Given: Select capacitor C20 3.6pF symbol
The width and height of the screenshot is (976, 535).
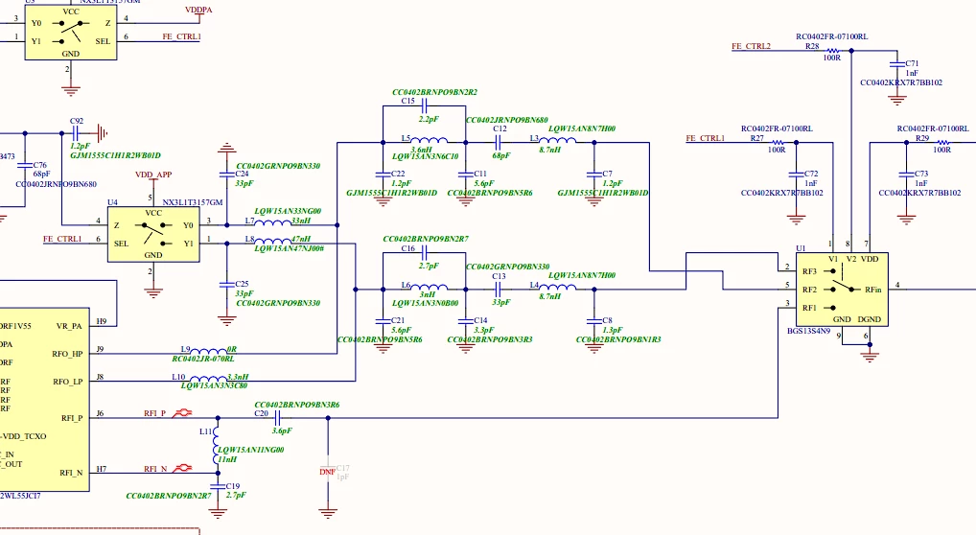Looking at the screenshot, I should pos(279,418).
